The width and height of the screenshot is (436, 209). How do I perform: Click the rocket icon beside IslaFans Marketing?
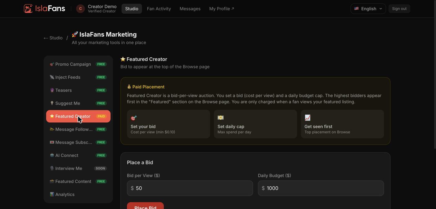pos(75,34)
